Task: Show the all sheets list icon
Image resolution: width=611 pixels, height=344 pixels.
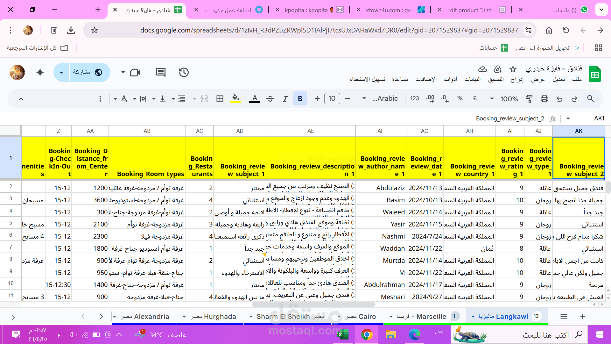Action: pyautogui.click(x=564, y=316)
